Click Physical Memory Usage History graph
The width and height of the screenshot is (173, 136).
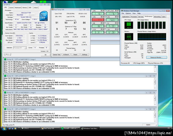click(x=152, y=37)
